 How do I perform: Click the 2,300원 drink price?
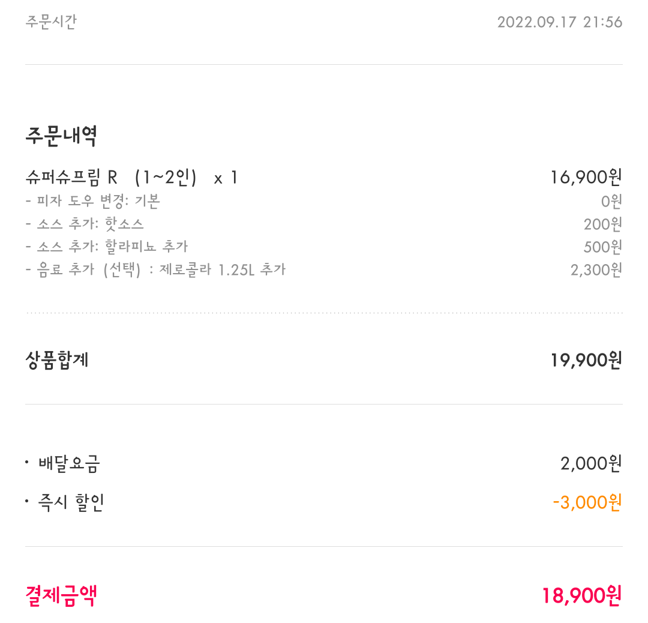(x=596, y=270)
